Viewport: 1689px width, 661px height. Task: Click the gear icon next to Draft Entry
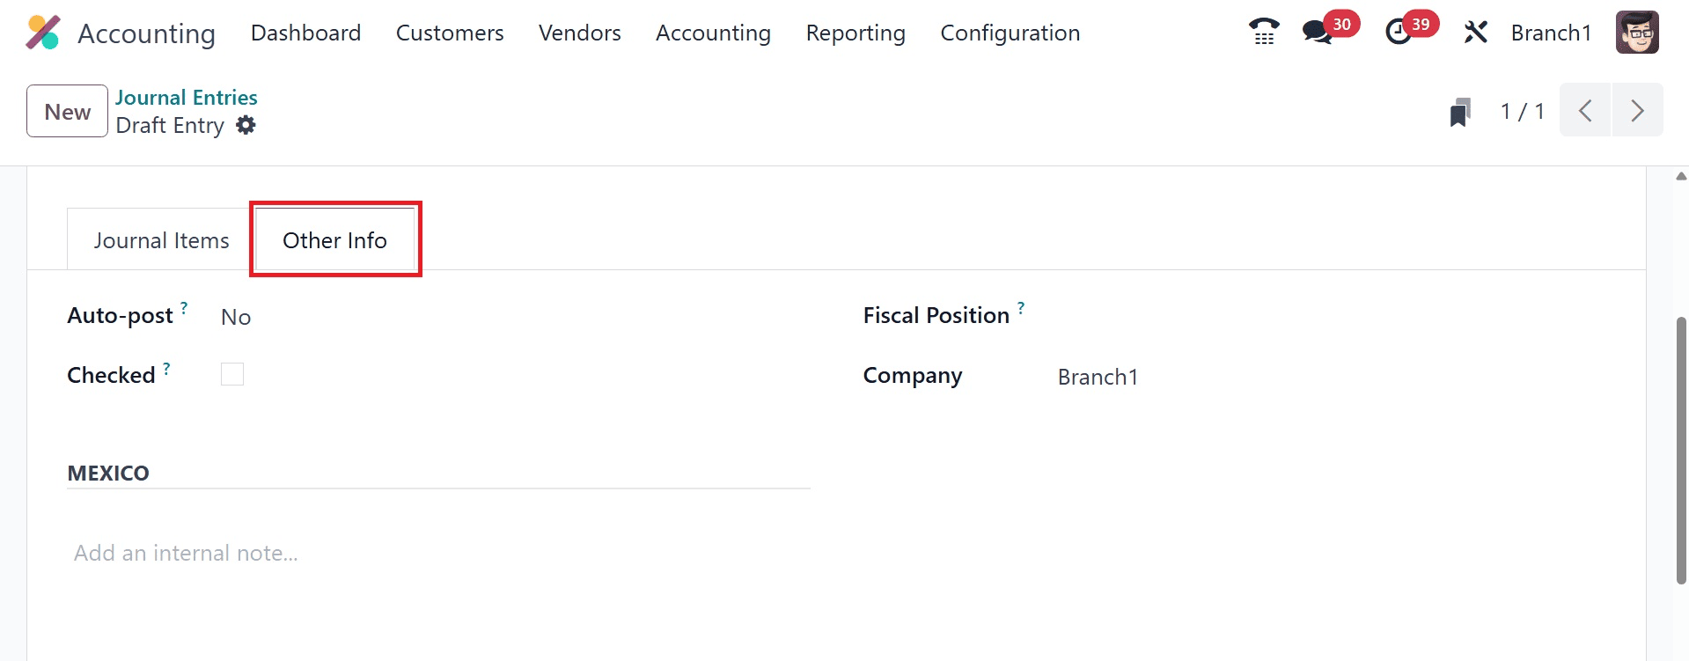click(x=246, y=125)
